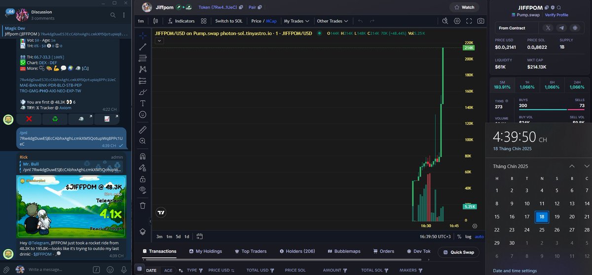Open the timezone UTC+3 selector
592x275 pixels.
[435, 237]
